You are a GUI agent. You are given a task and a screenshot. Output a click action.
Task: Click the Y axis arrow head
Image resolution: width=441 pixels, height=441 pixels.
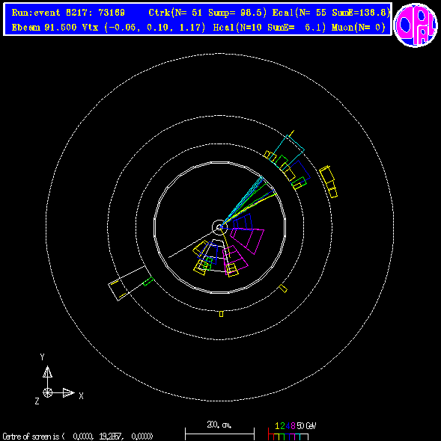point(47,371)
